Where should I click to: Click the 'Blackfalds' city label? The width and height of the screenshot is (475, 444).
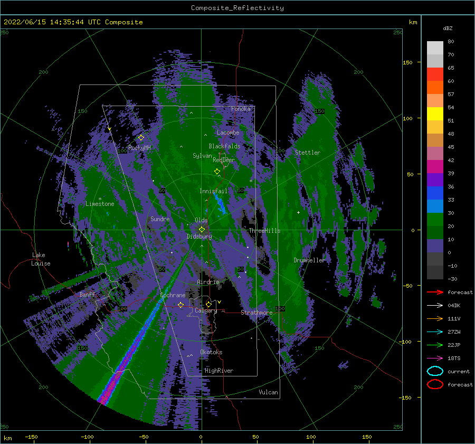(x=224, y=146)
